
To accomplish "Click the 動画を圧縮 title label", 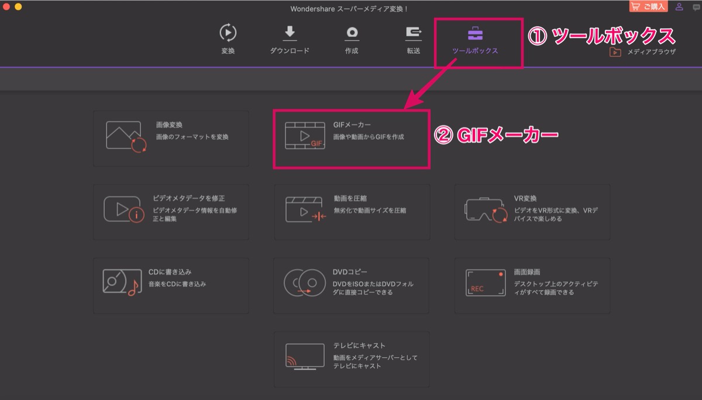I will (350, 198).
